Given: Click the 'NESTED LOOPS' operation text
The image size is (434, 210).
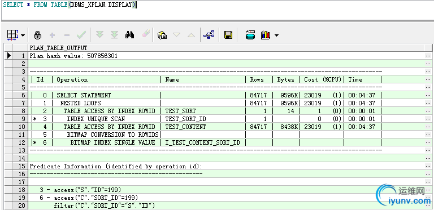Looking at the screenshot, I should click(81, 103).
